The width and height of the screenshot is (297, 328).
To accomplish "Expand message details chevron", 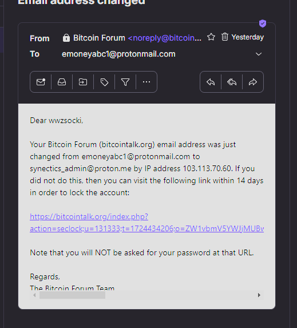I will tap(259, 54).
